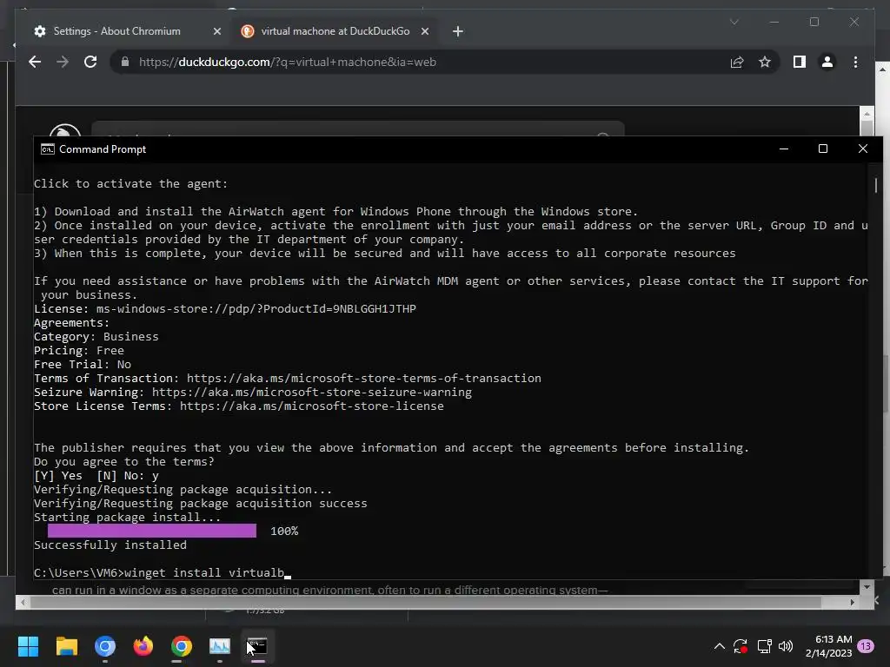890x667 pixels.
Task: Share this page from address bar
Action: click(737, 62)
